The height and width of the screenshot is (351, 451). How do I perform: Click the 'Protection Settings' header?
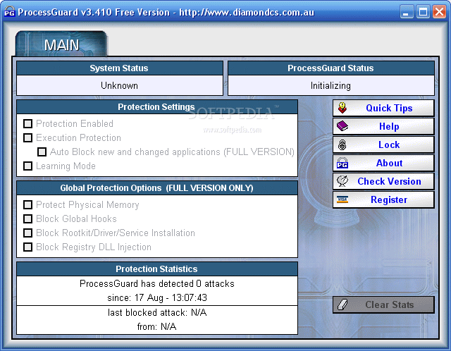pyautogui.click(x=157, y=107)
